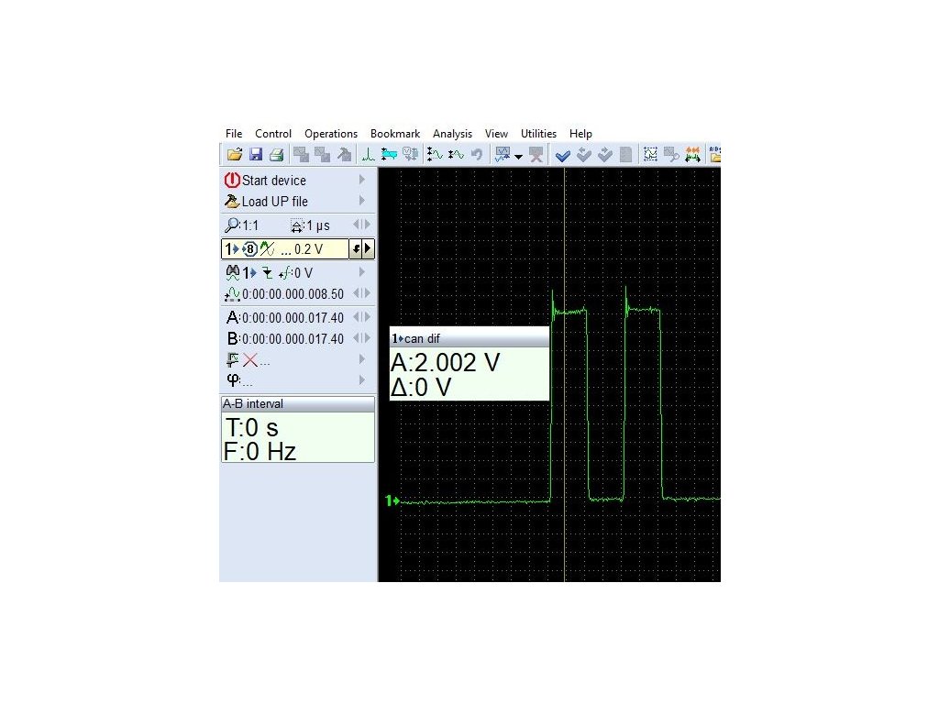Click the grayed display with red X icon

(536, 154)
